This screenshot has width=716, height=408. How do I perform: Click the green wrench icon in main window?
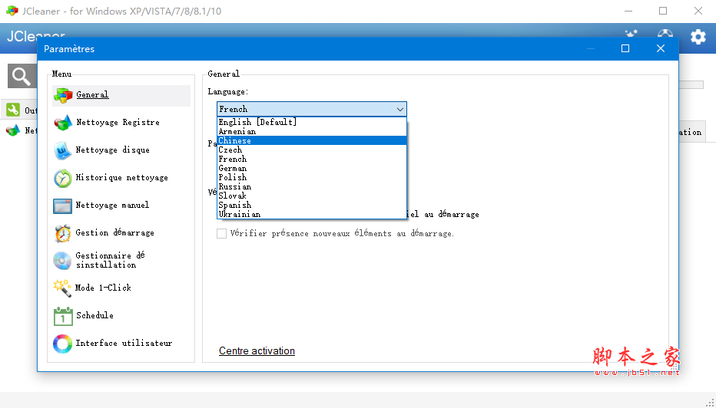tap(13, 110)
